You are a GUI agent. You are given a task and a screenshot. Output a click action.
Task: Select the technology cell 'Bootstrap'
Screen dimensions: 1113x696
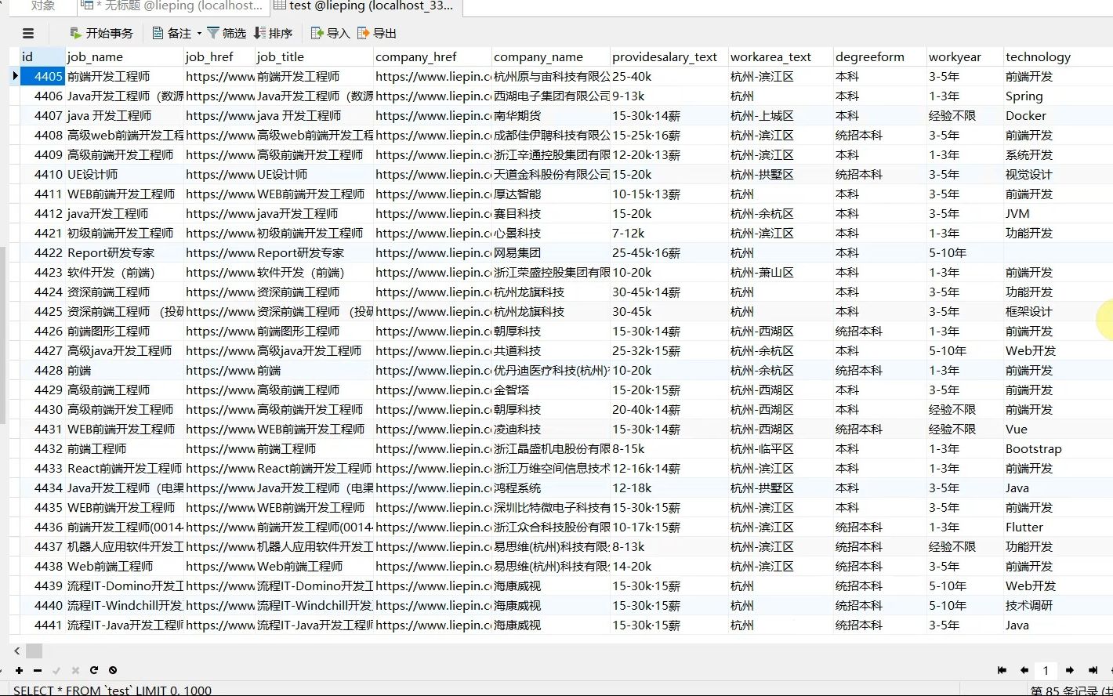coord(1058,448)
